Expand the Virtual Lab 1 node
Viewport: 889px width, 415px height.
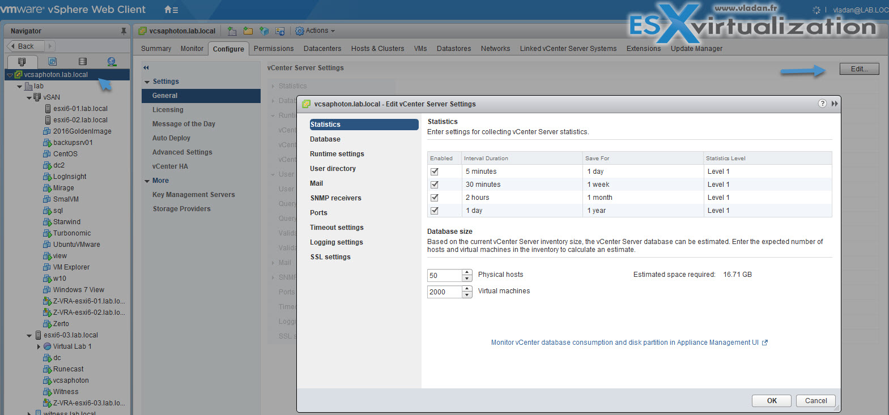[39, 346]
